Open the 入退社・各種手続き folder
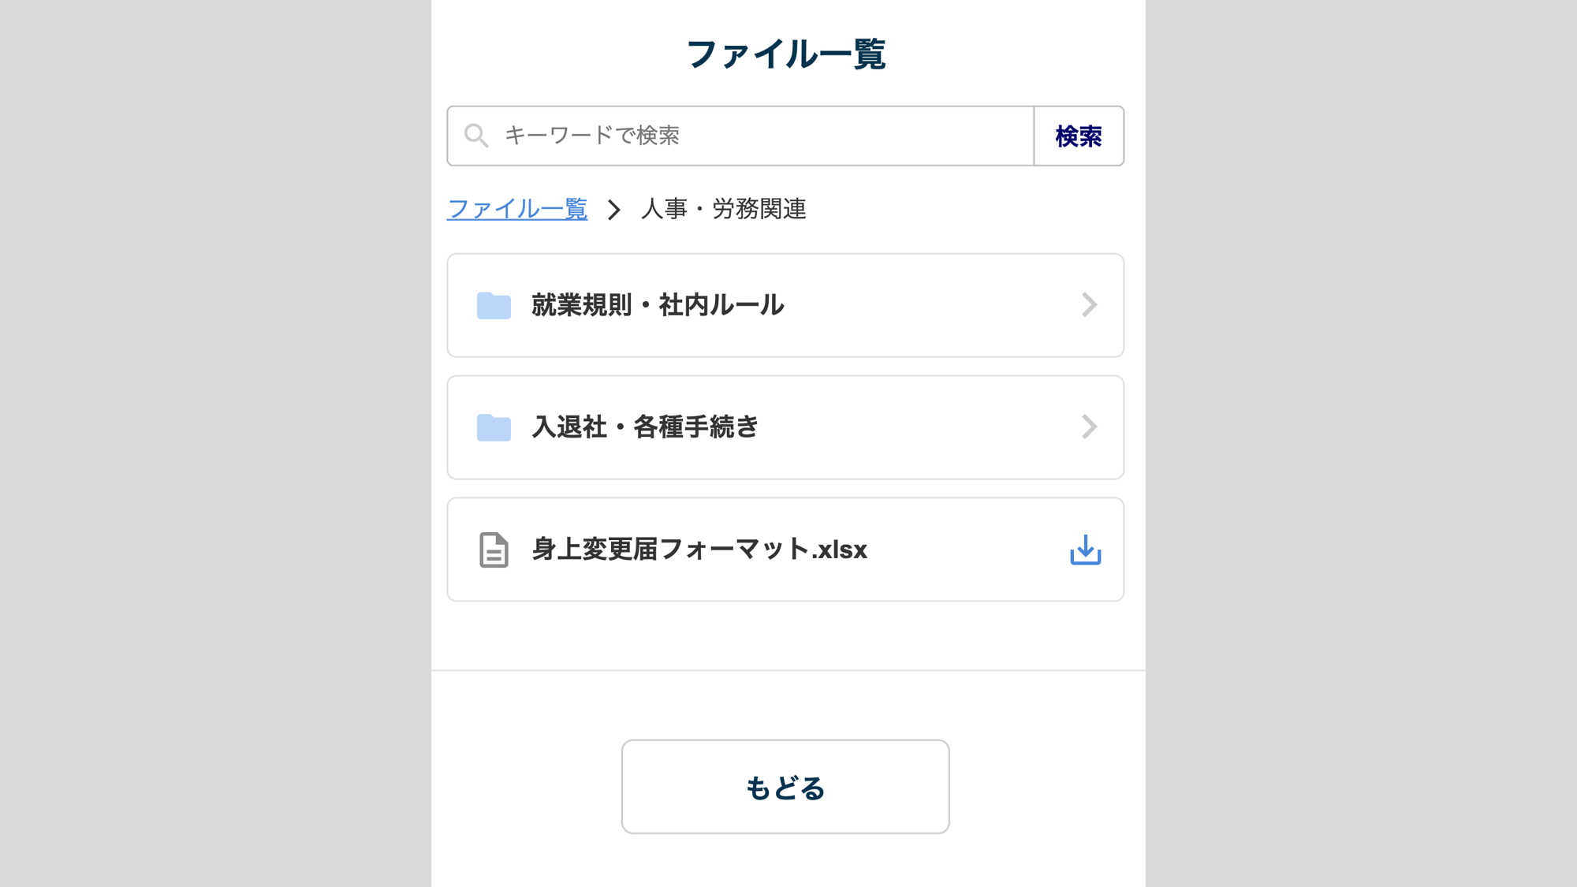 [x=645, y=427]
